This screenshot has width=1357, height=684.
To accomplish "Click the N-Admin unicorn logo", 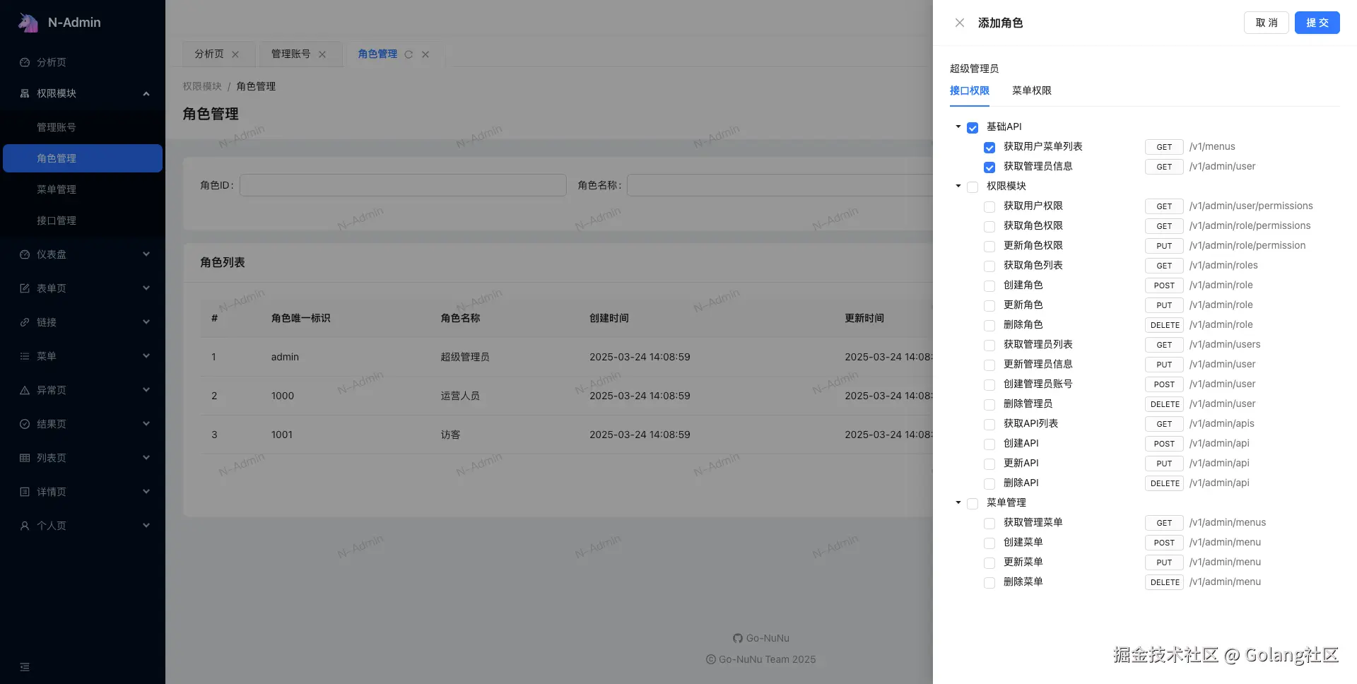I will (28, 23).
